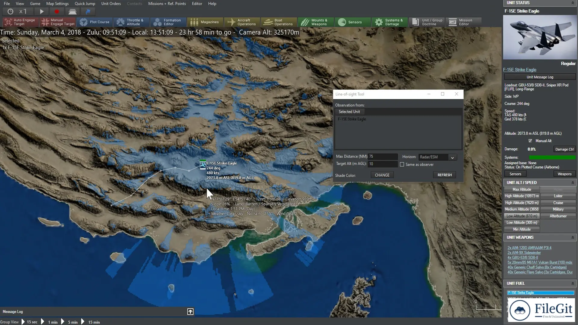Click the Weapons button in unit status
The height and width of the screenshot is (325, 578).
click(x=564, y=174)
